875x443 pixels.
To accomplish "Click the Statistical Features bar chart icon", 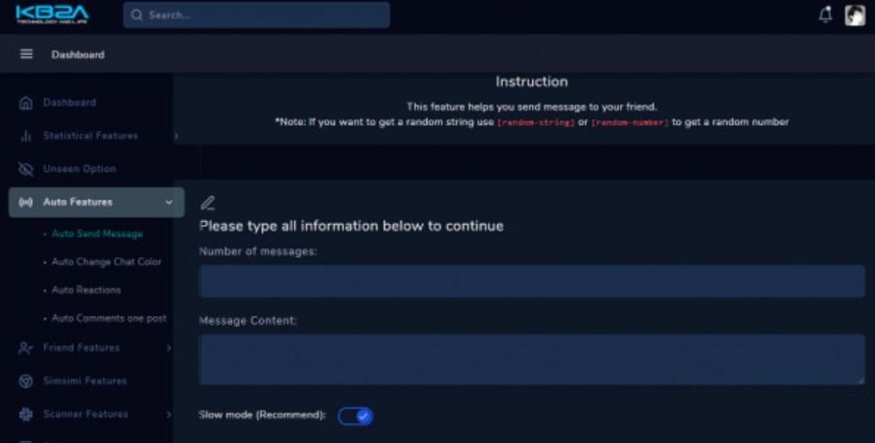I will (x=25, y=136).
